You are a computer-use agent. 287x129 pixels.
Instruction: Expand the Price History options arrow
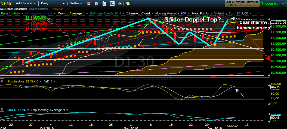pos(22,13)
